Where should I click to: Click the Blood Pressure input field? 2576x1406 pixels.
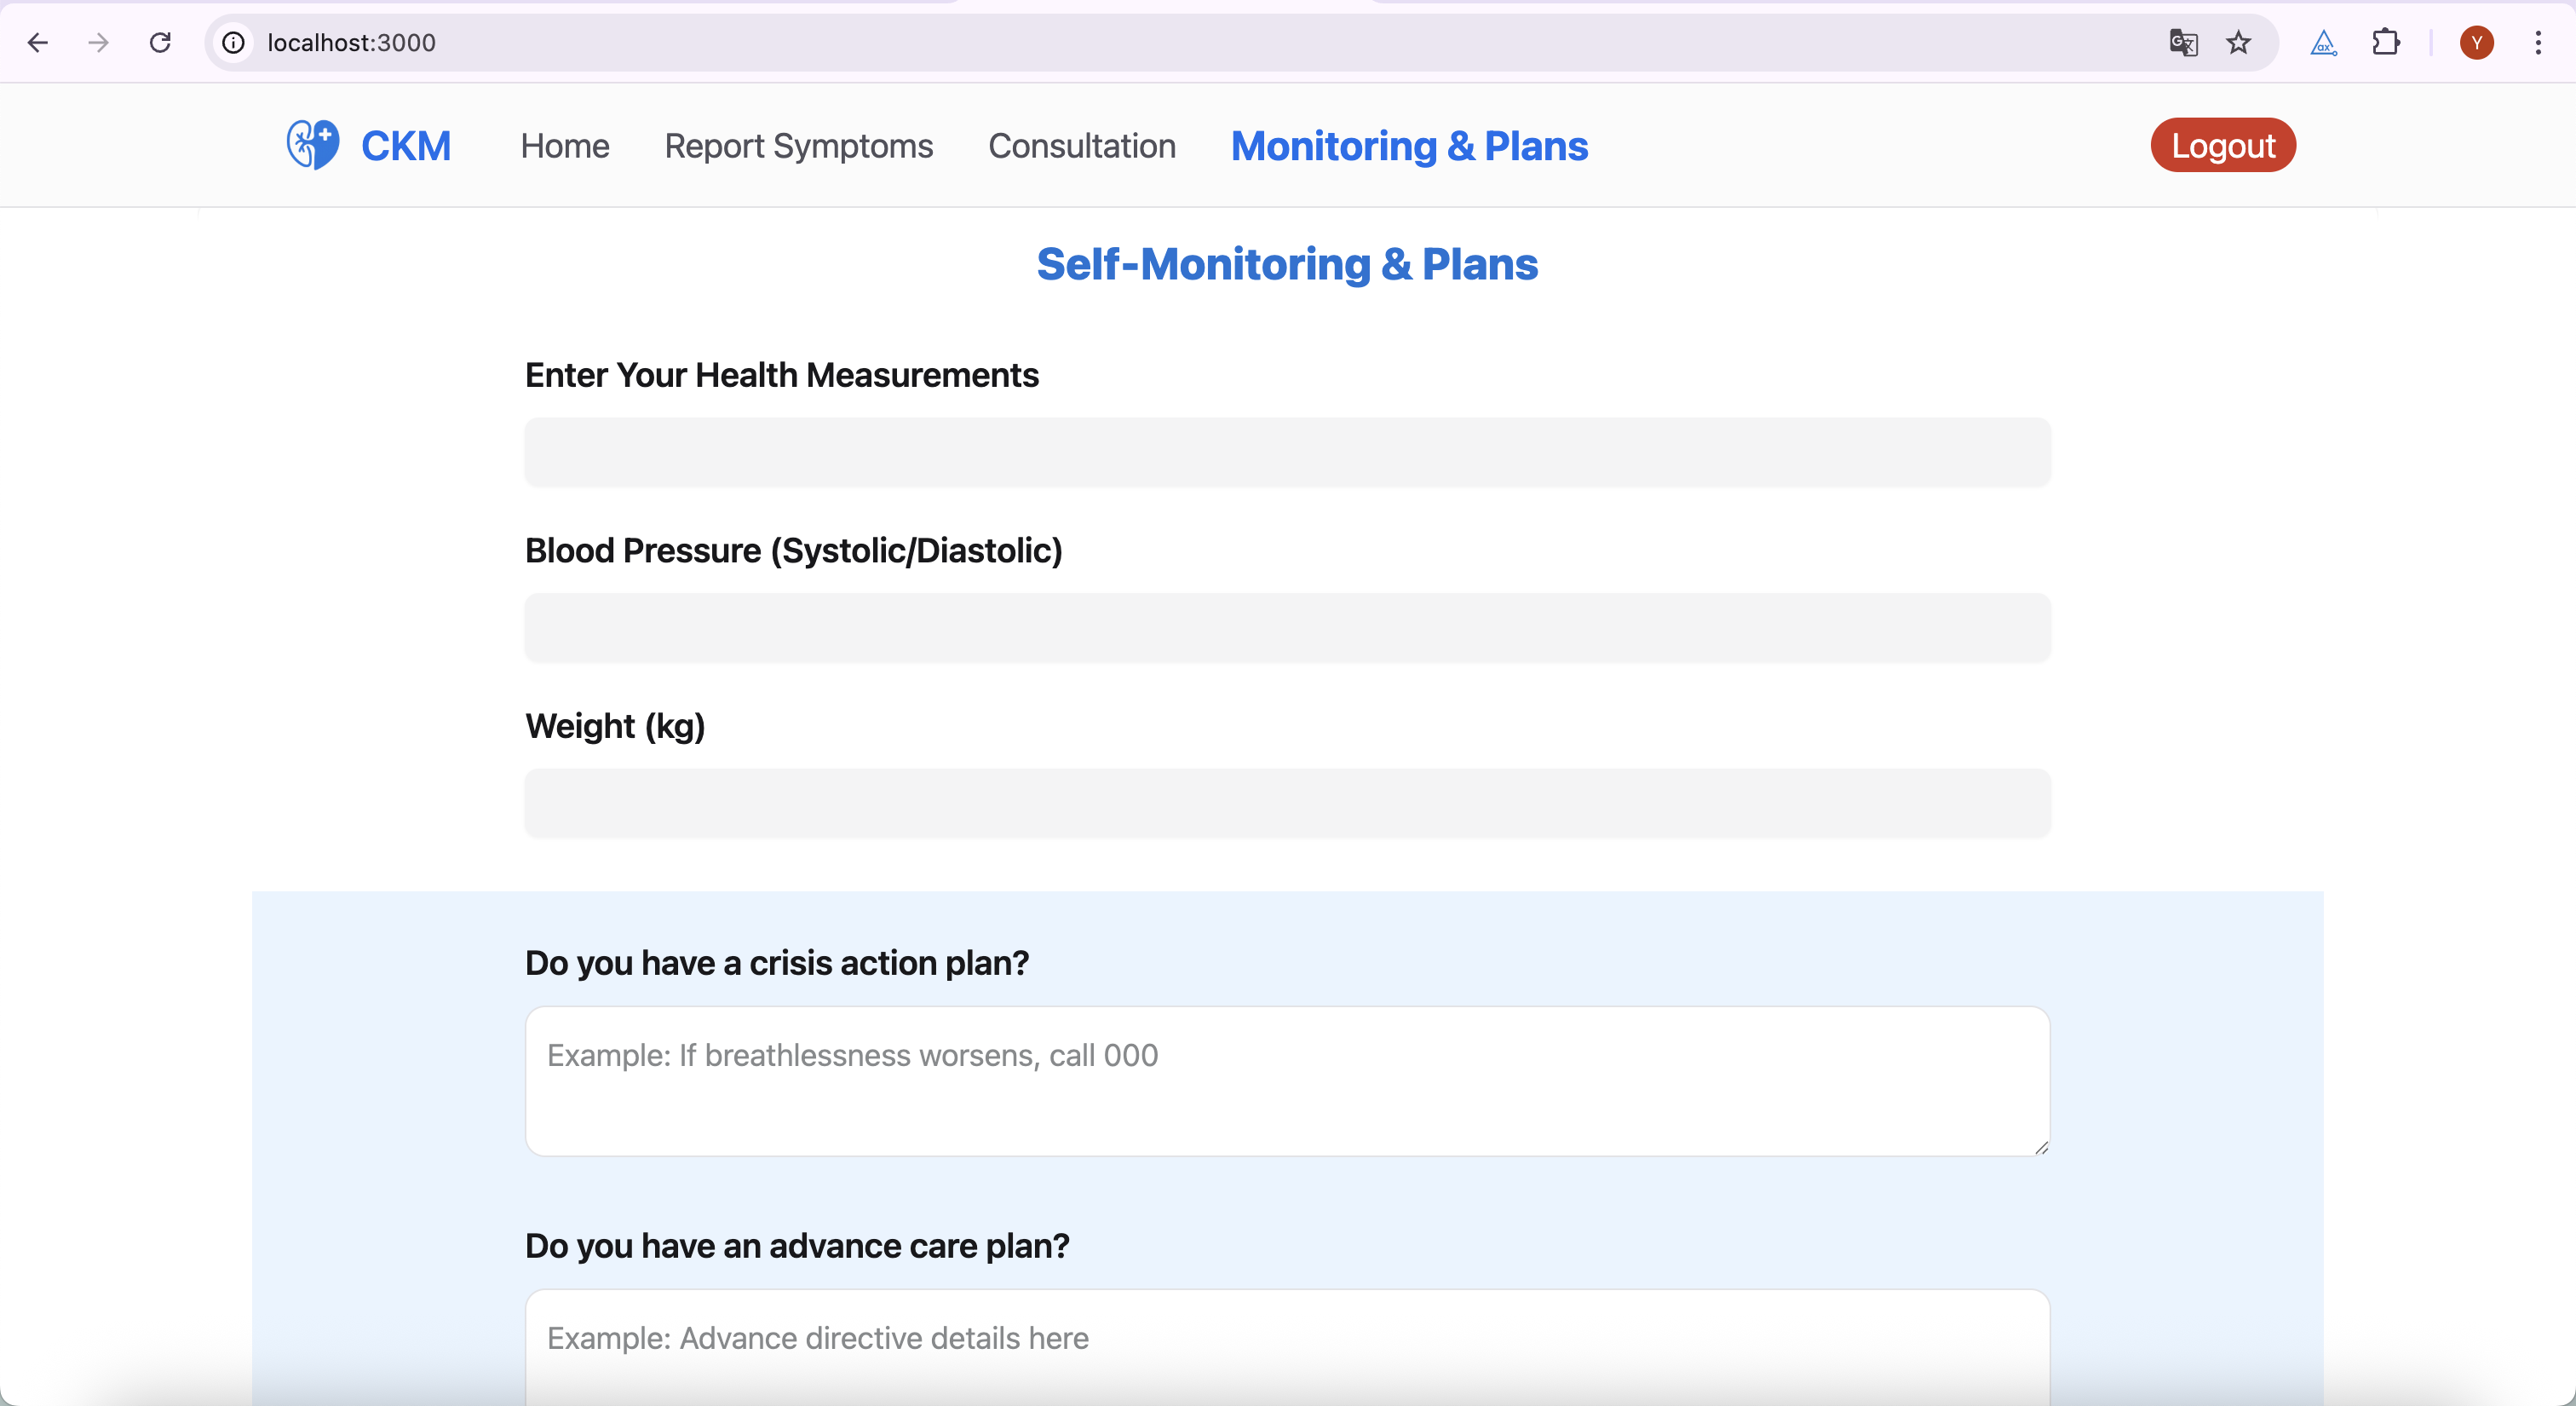[1287, 627]
